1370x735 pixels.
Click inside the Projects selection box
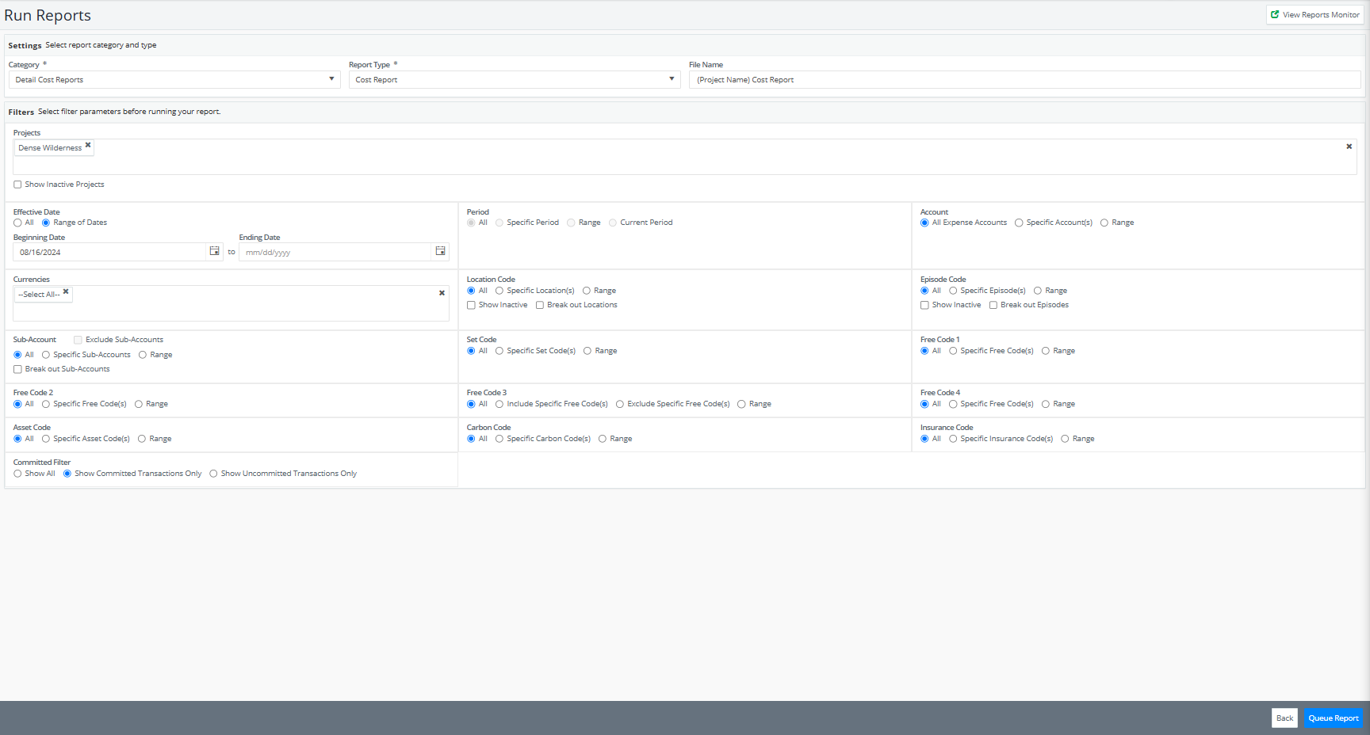pyautogui.click(x=685, y=157)
